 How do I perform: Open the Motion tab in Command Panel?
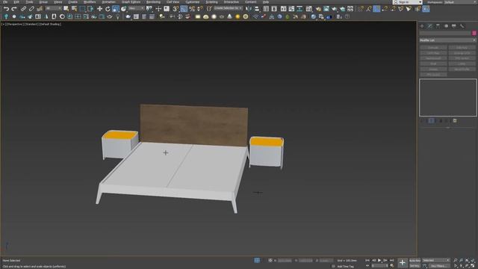(446, 26)
